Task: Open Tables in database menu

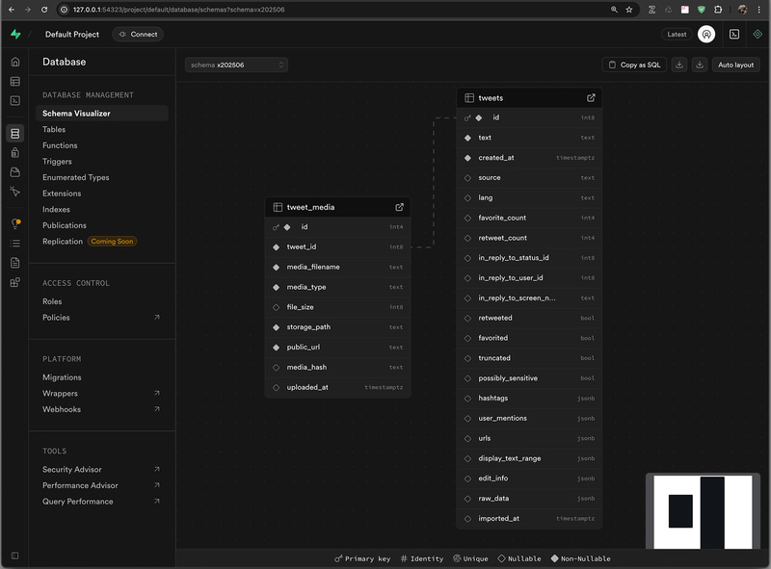Action: pos(54,129)
